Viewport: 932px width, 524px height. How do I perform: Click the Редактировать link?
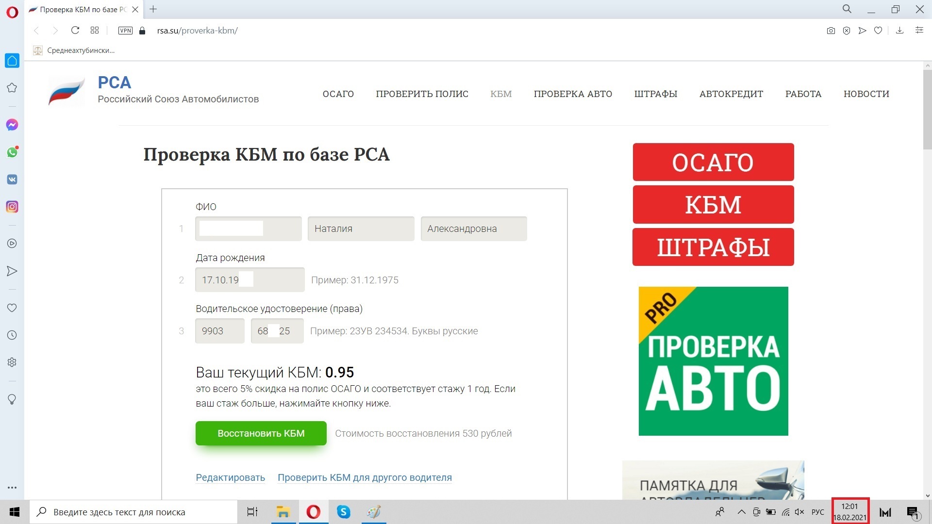point(230,477)
